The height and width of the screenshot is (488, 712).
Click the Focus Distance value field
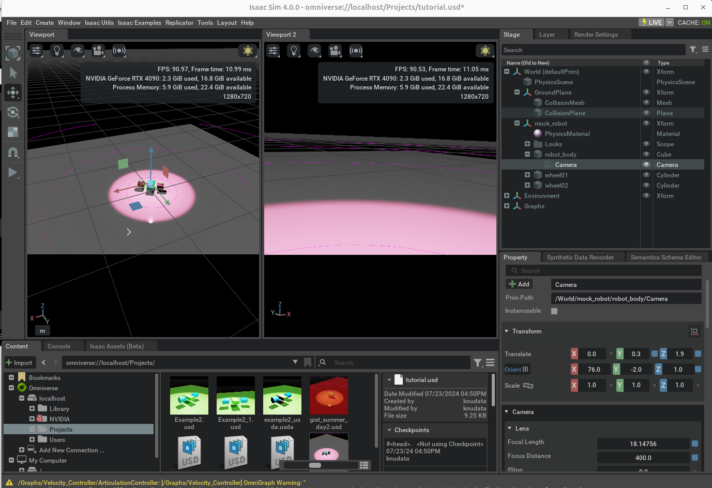643,458
